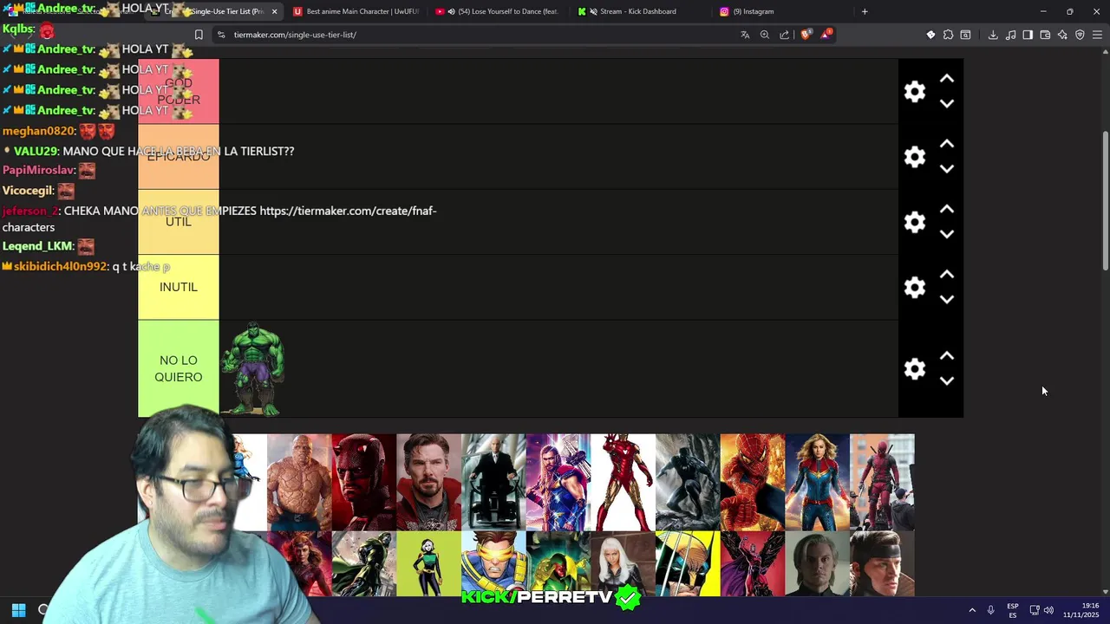Open the Windows Start button
Image resolution: width=1110 pixels, height=624 pixels.
tap(18, 610)
